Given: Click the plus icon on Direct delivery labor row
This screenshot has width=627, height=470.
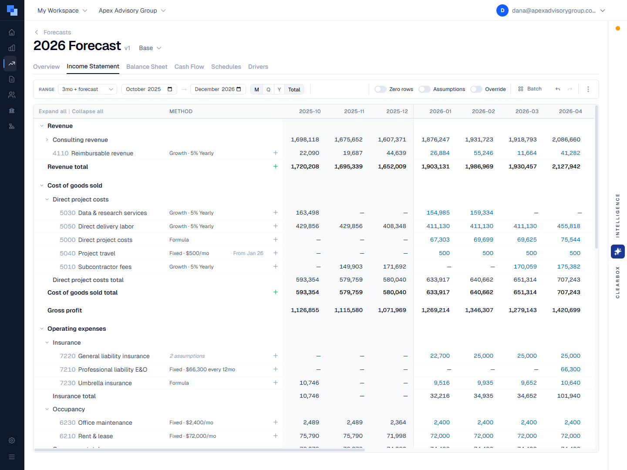Looking at the screenshot, I should [x=276, y=226].
